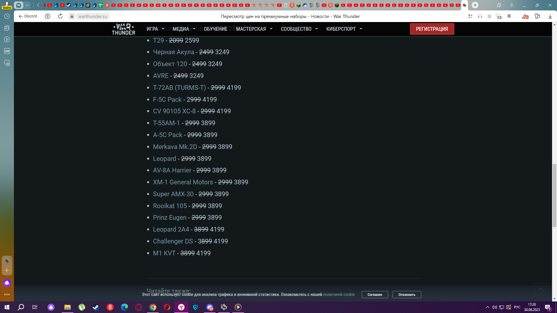Image resolution: width=557 pixels, height=313 pixels.
Task: Open the AV-8A Harrier link
Action: (x=172, y=170)
